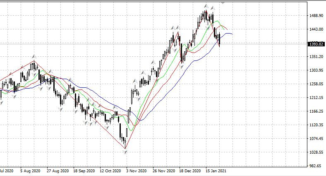The height and width of the screenshot is (176, 326).
Task: Select the 18 Dec 2020 time label
Action: 190,171
